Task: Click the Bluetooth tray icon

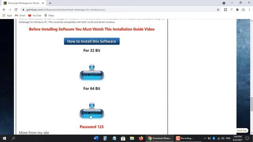Action: (214, 138)
